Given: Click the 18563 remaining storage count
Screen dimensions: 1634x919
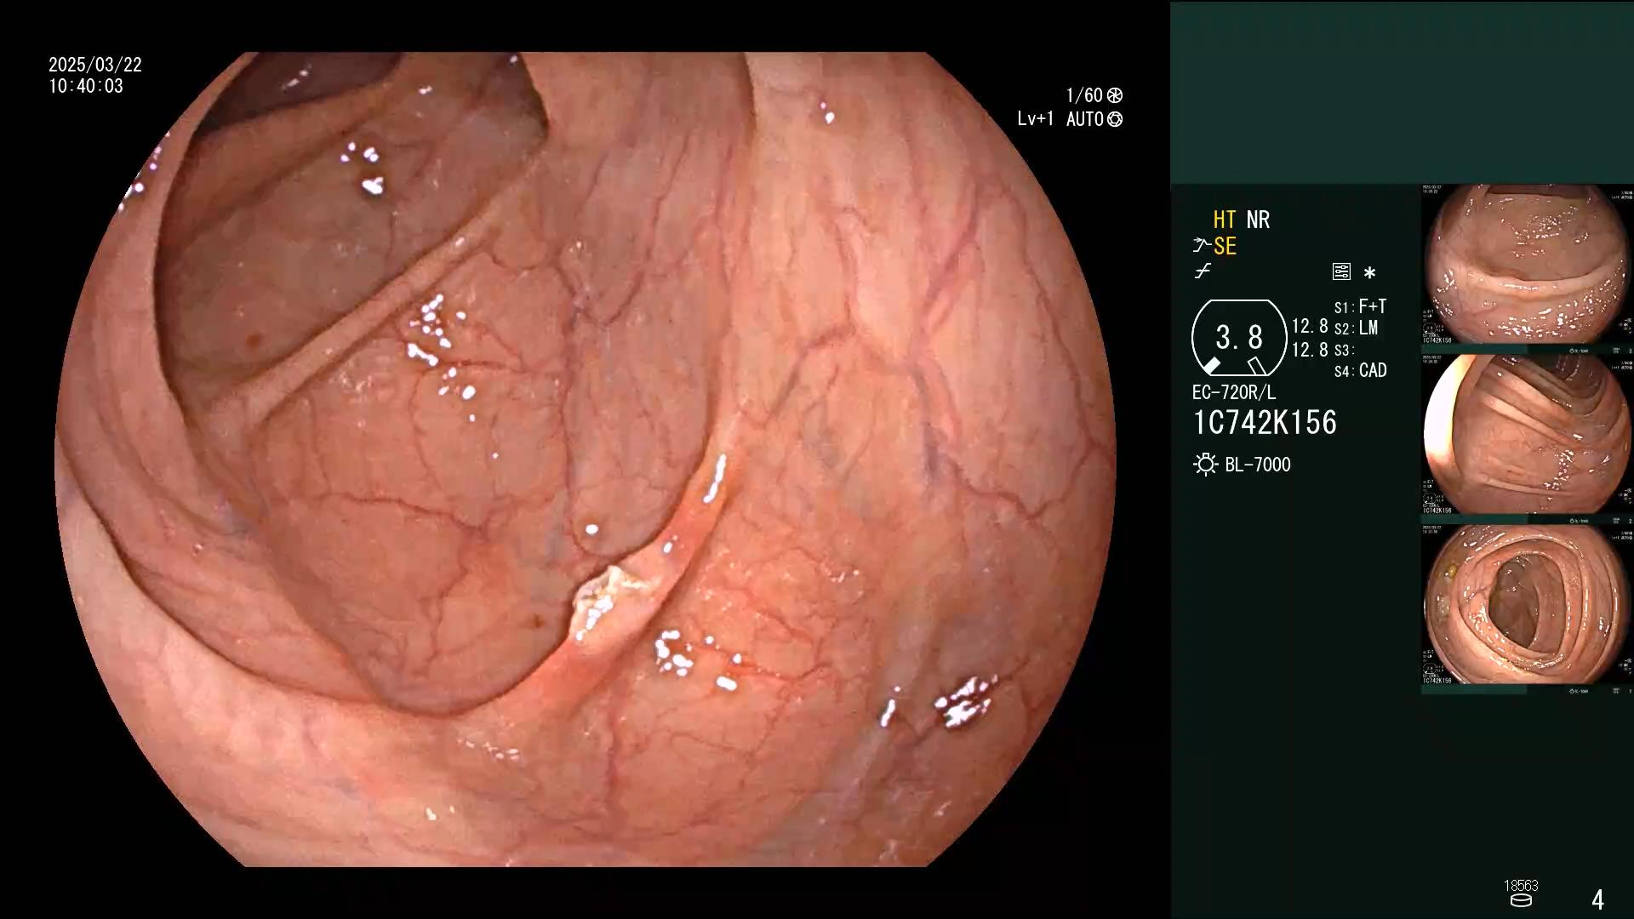Looking at the screenshot, I should 1521,886.
